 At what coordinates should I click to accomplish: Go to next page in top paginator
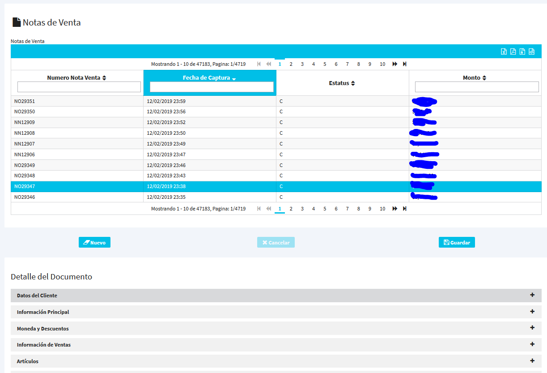[395, 64]
